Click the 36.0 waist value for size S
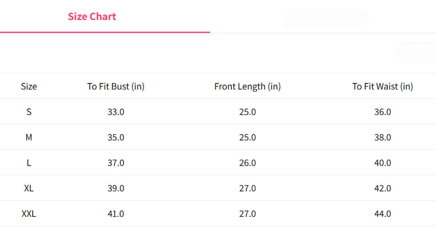 pos(383,112)
